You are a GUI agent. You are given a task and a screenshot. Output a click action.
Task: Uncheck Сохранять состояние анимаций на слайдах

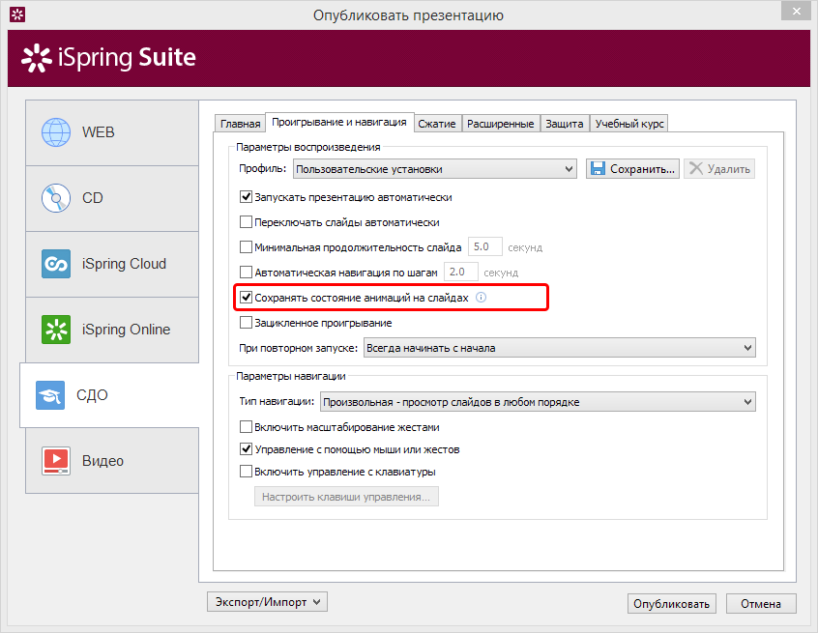click(246, 298)
